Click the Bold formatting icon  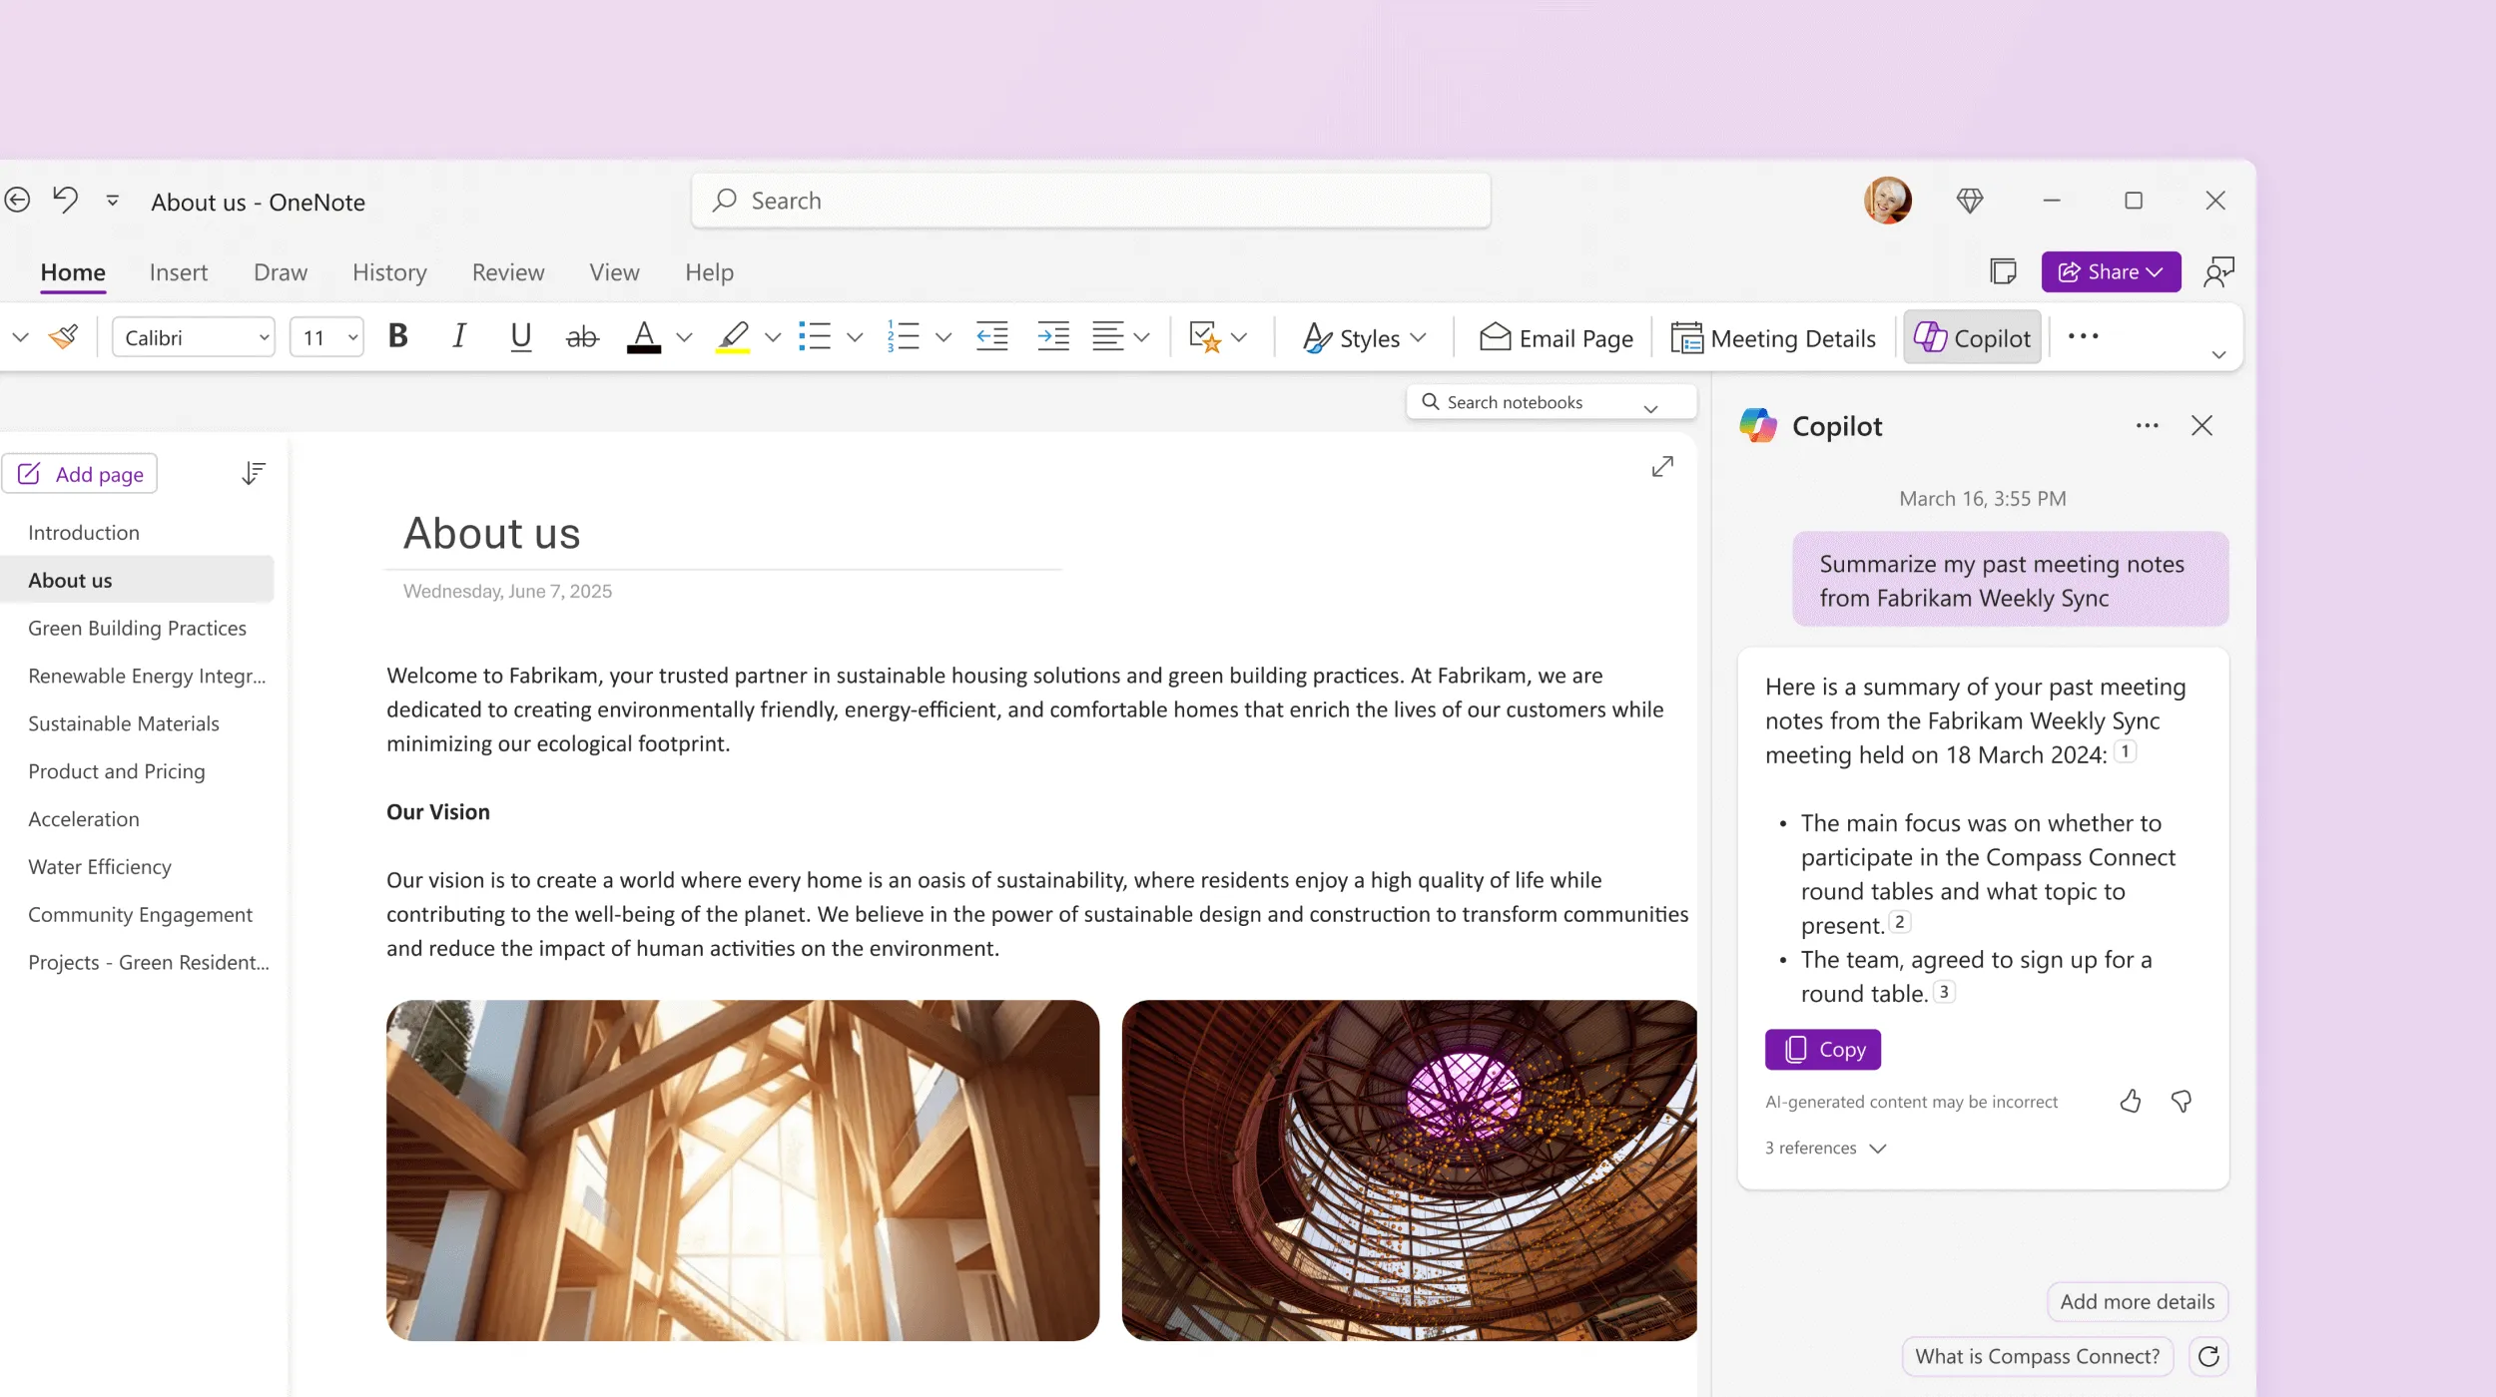pos(399,336)
